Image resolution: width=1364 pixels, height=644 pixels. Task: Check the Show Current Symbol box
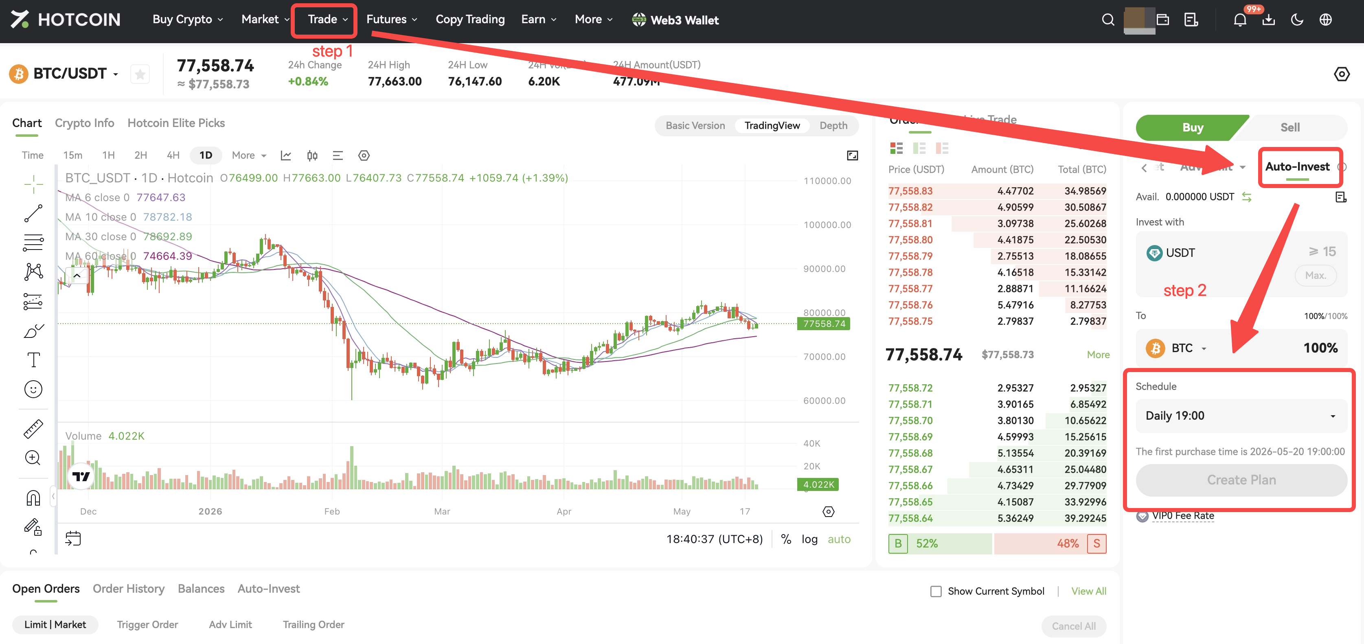[936, 591]
